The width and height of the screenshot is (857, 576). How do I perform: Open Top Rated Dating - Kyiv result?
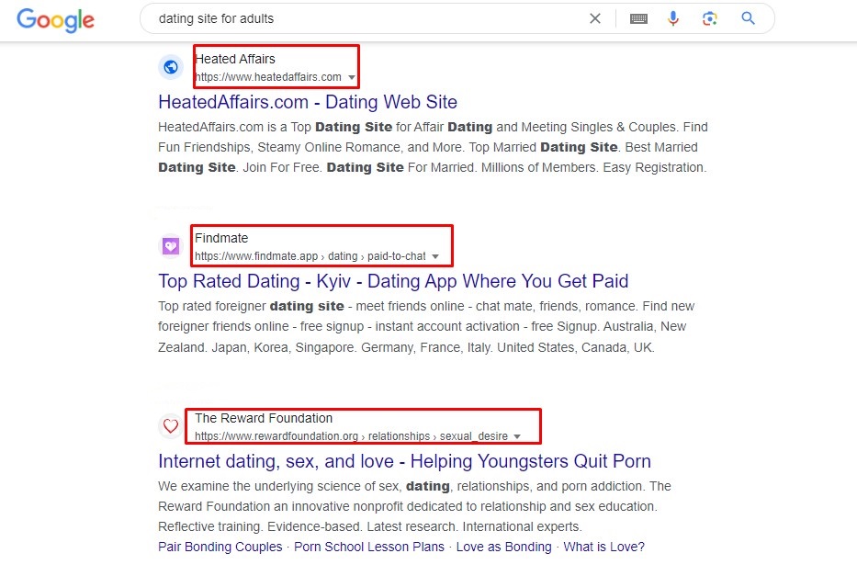click(393, 281)
